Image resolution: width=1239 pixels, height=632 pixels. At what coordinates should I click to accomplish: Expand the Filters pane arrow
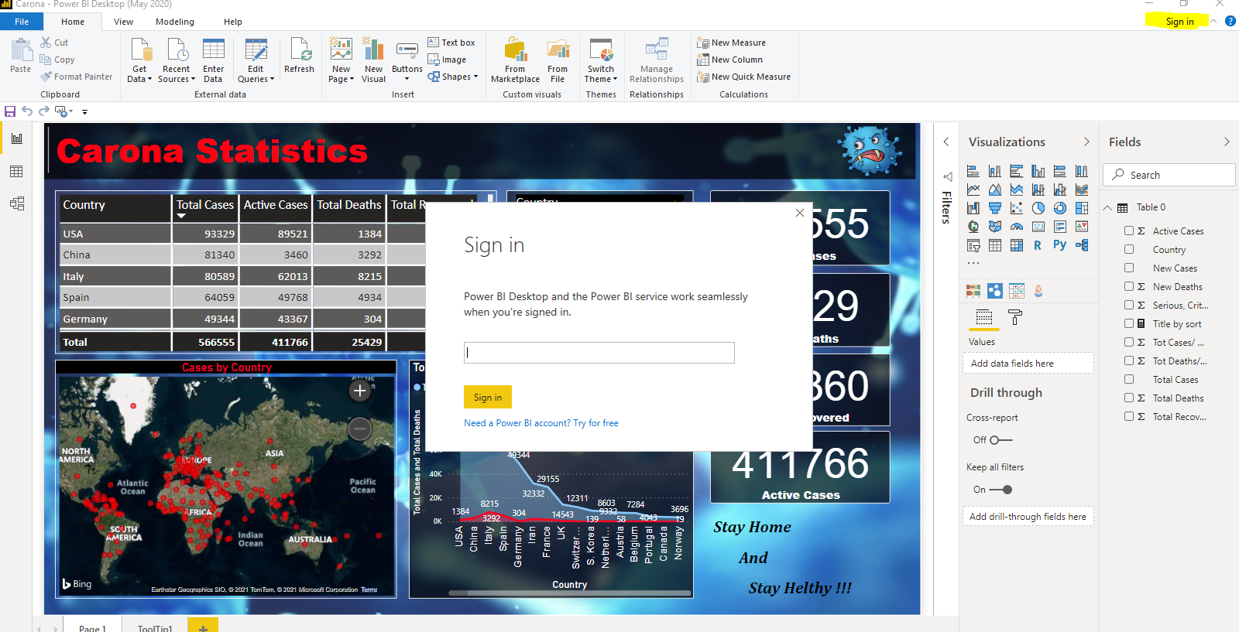coord(946,142)
